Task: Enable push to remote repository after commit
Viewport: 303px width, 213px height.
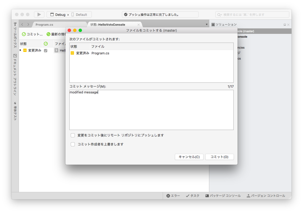Action: pos(72,135)
